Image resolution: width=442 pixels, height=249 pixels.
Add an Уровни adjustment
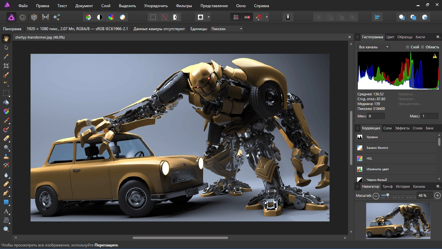point(396,137)
